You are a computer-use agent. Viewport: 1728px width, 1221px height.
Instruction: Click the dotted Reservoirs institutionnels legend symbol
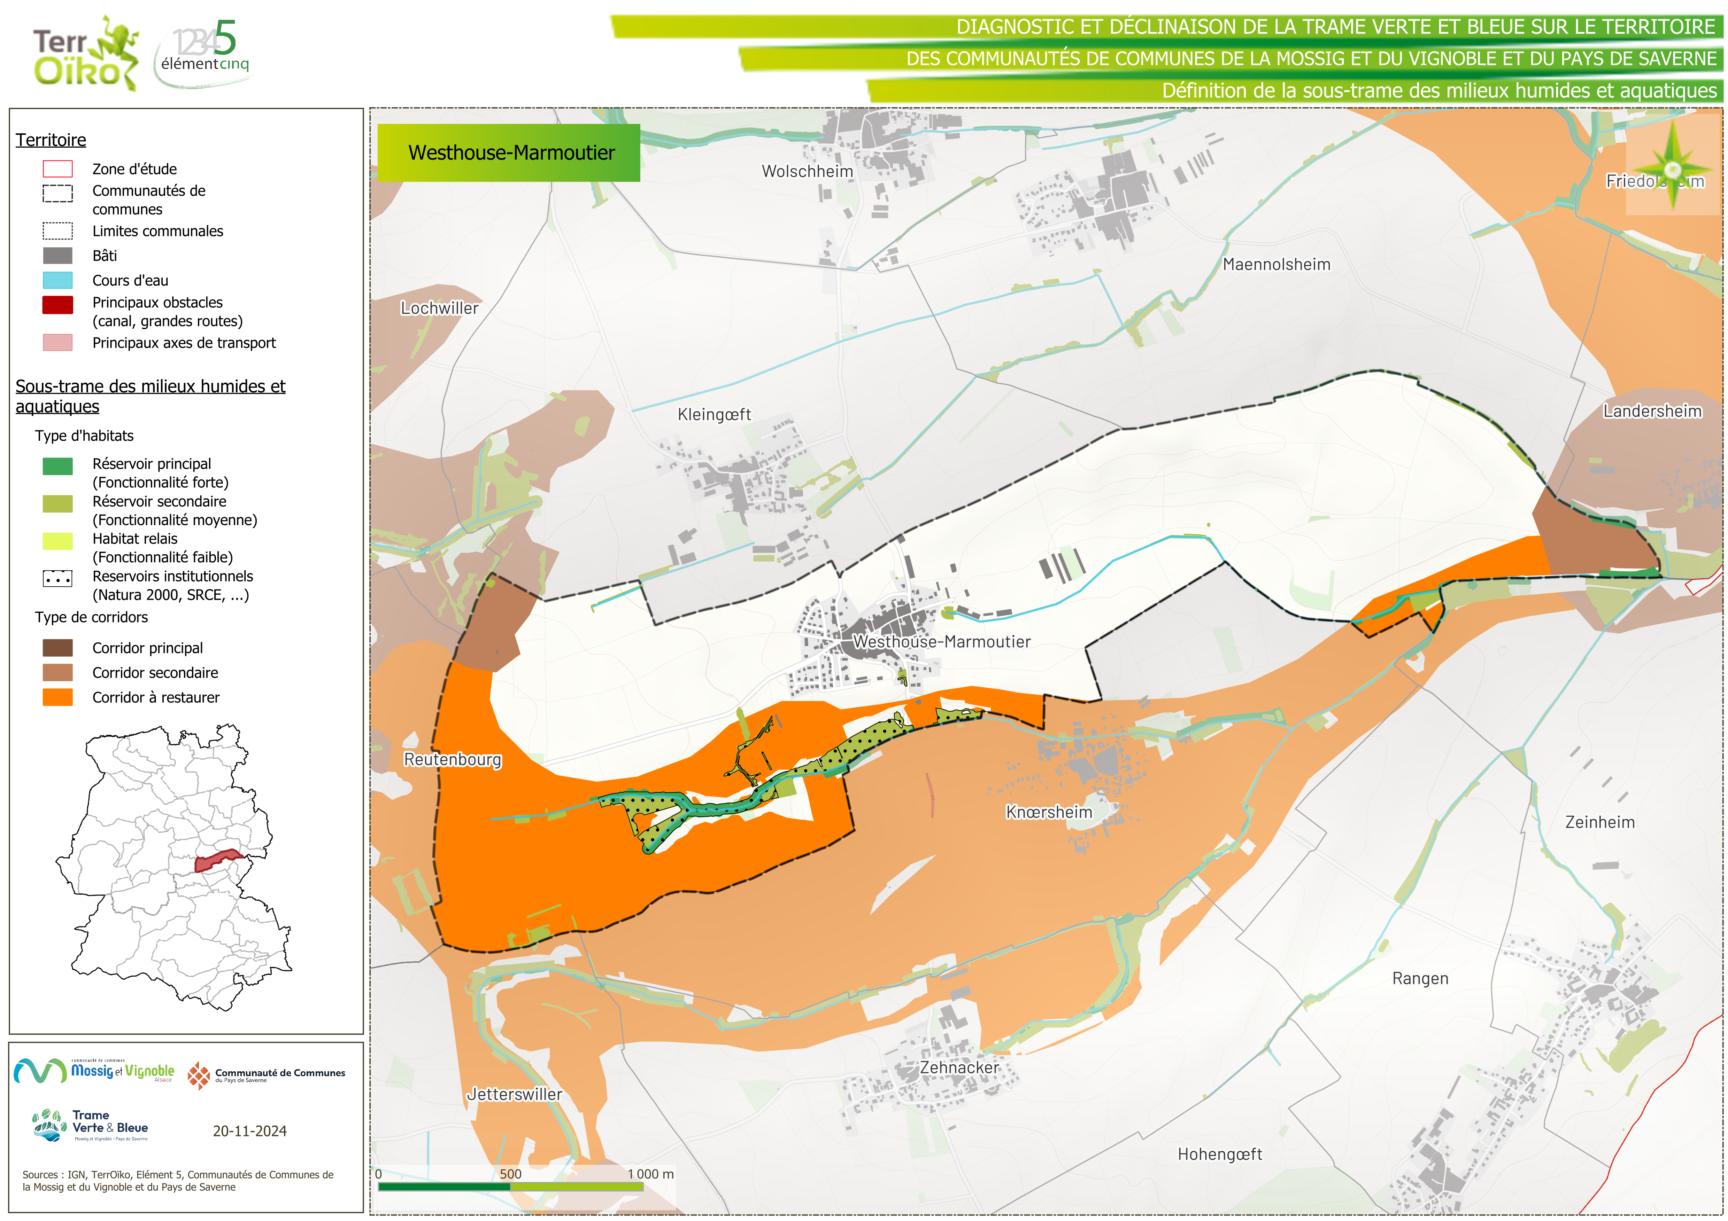(x=58, y=579)
